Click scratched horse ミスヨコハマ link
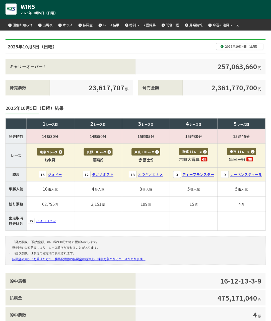 point(46,221)
